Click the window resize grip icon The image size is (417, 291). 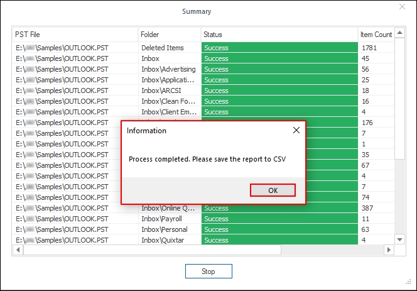coord(408,282)
